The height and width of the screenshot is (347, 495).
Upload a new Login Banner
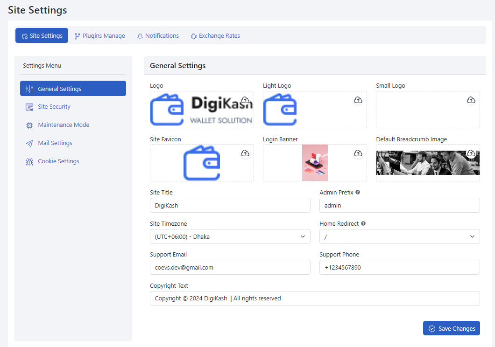coord(358,153)
